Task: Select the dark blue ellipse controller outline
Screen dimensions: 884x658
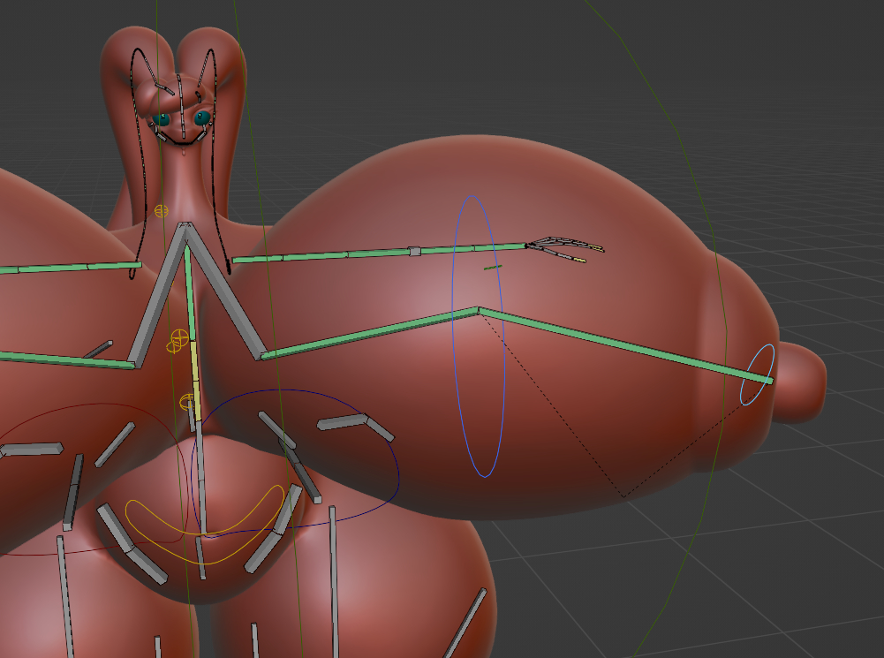Action: [396, 466]
